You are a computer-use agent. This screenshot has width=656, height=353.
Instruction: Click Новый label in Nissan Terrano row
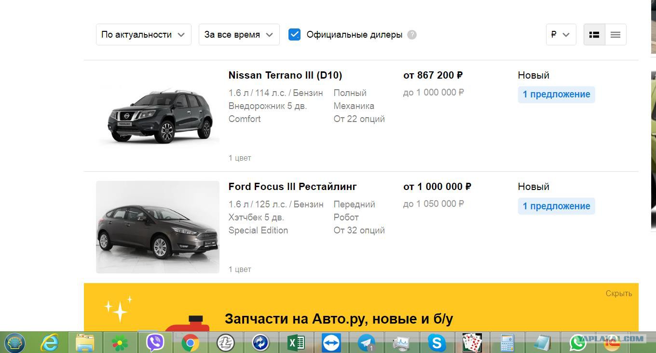[533, 75]
